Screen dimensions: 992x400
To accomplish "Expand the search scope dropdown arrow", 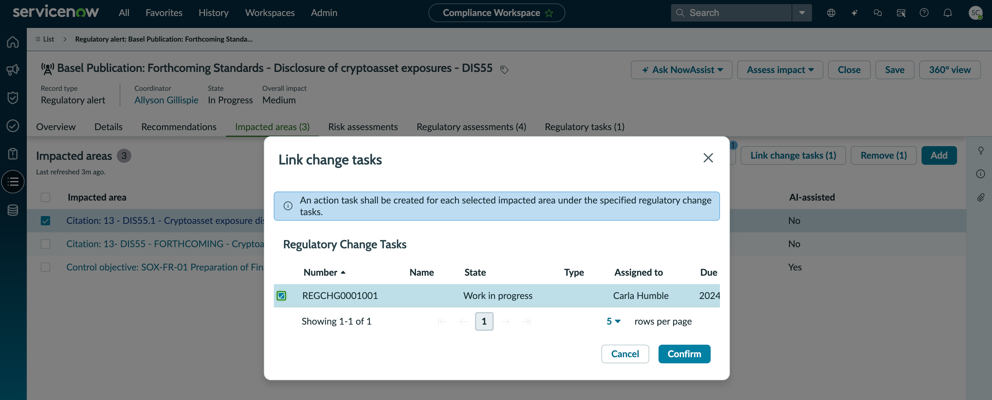I will pos(802,13).
